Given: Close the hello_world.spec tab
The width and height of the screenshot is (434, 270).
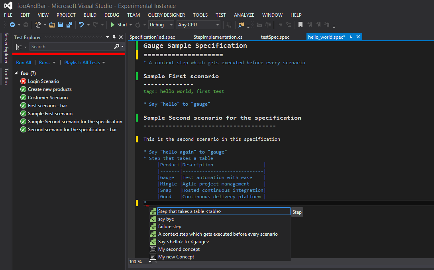Looking at the screenshot, I should click(x=358, y=37).
